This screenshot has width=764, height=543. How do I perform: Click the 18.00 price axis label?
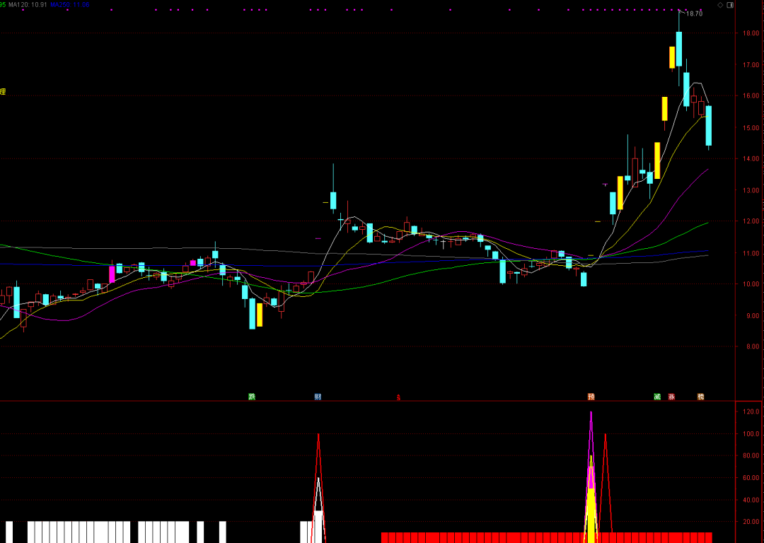point(751,33)
